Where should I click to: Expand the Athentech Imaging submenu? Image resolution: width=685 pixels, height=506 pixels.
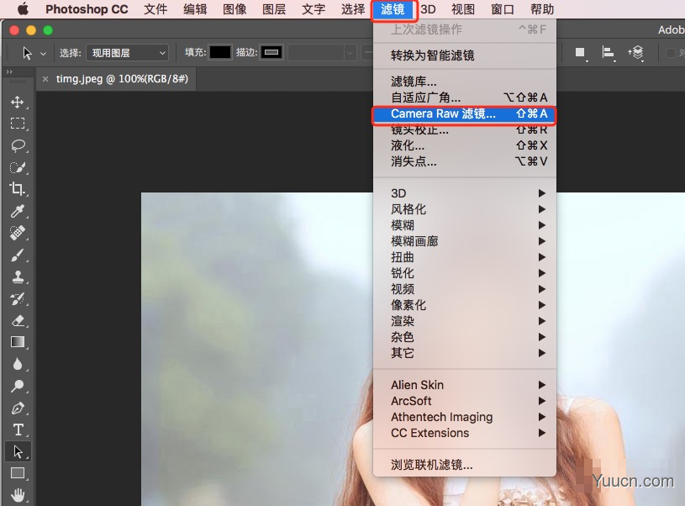[464, 417]
